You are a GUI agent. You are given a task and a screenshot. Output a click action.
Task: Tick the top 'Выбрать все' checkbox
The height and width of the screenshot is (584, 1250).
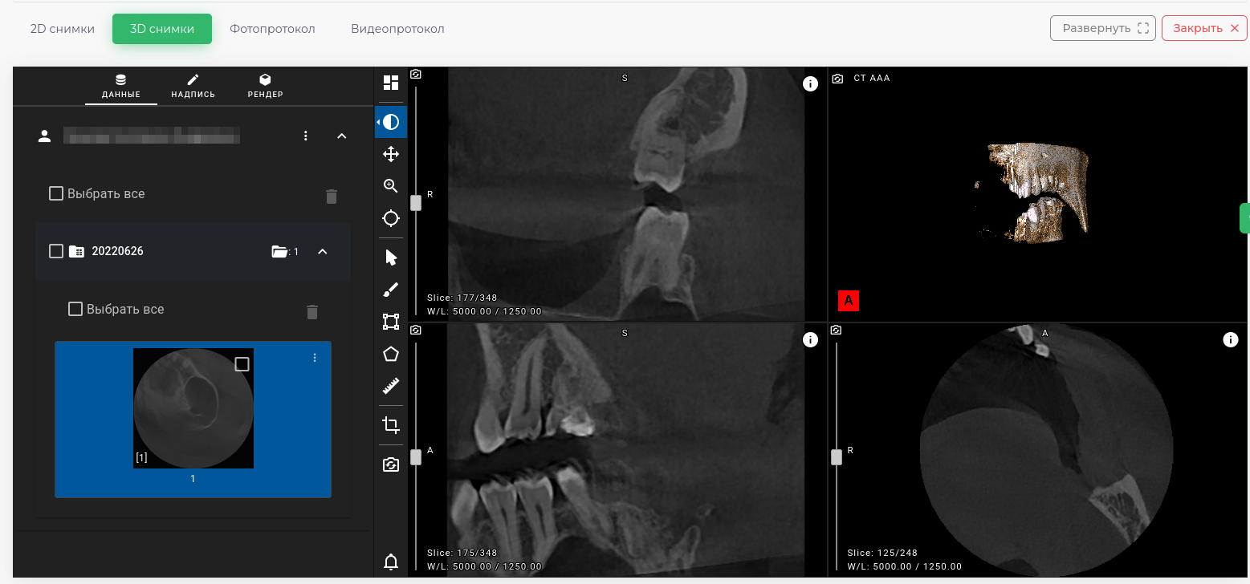[56, 193]
